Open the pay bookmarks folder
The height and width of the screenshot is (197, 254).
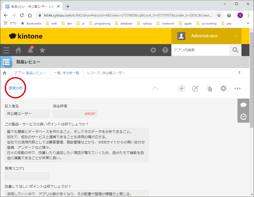click(x=226, y=24)
